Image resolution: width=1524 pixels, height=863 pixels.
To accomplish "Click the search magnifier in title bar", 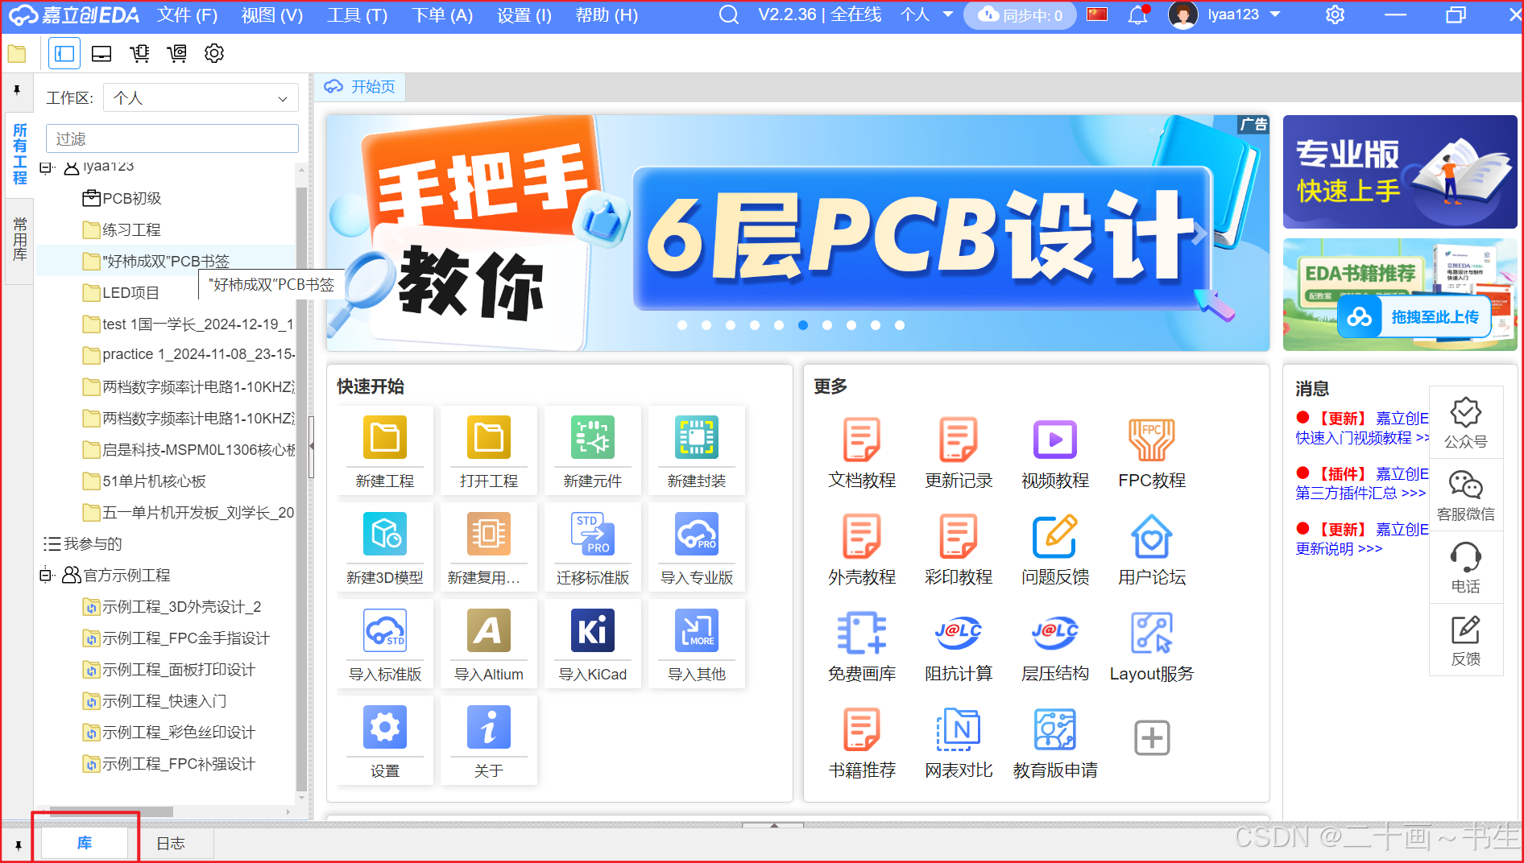I will coord(728,14).
